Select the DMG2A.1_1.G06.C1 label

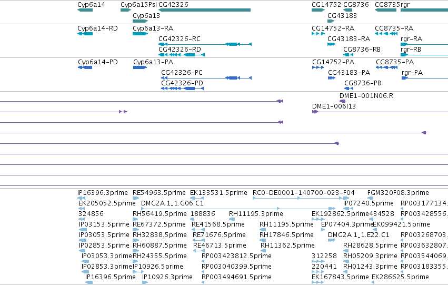172,203
